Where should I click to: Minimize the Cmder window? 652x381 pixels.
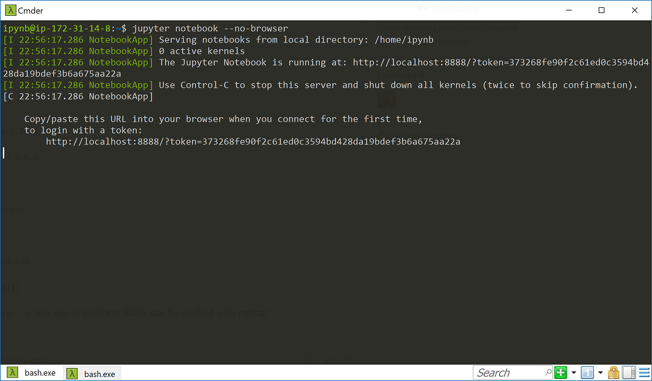(569, 10)
